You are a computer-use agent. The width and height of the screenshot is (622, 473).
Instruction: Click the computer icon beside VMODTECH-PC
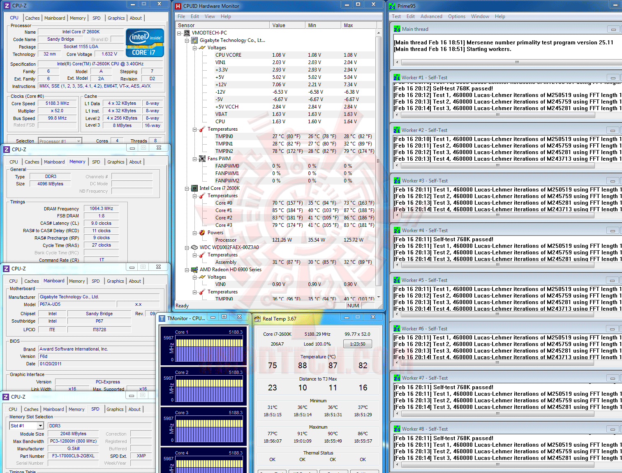[187, 33]
